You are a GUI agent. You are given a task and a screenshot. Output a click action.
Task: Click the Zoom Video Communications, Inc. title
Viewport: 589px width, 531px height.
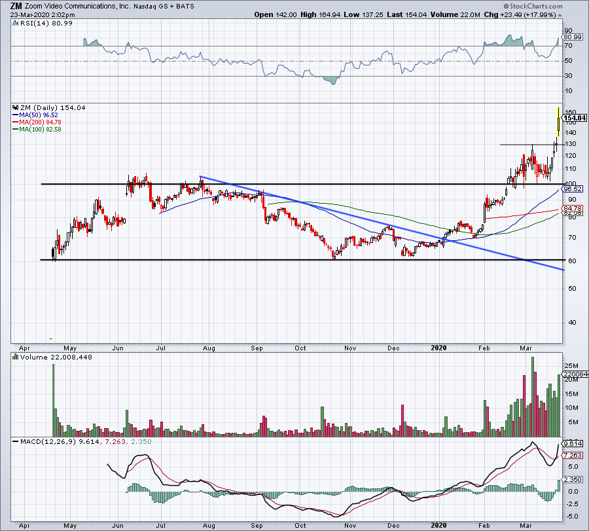click(77, 7)
